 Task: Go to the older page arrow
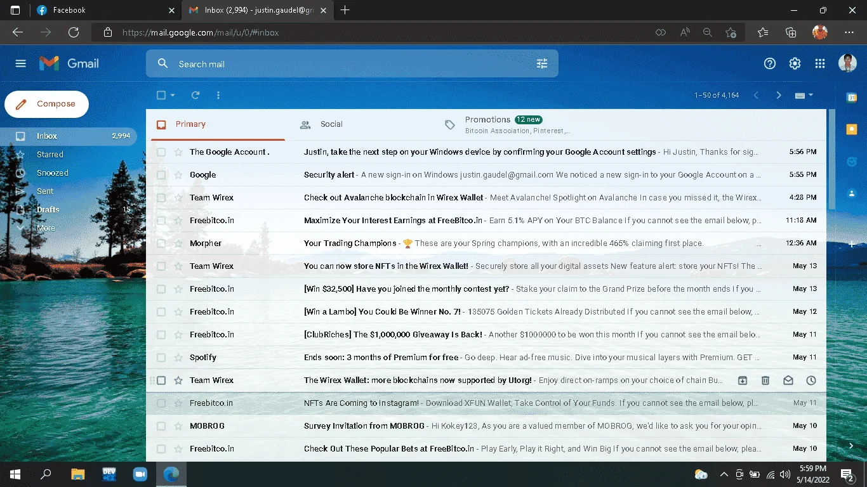(779, 95)
